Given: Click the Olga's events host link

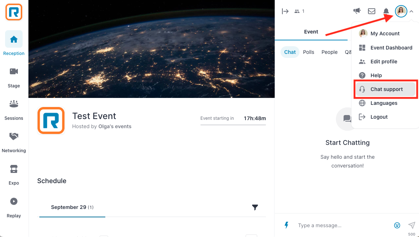Looking at the screenshot, I should (115, 126).
